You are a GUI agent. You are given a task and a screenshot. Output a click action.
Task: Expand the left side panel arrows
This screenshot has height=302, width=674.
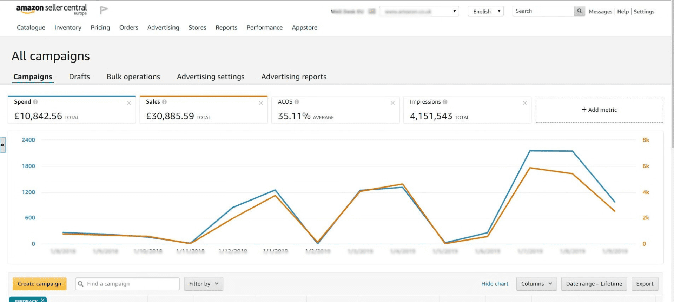3,145
